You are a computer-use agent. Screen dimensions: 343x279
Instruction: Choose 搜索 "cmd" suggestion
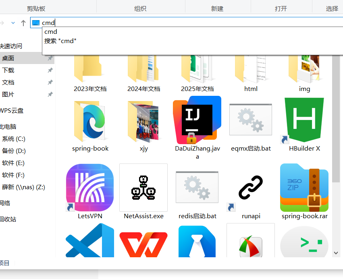click(60, 41)
